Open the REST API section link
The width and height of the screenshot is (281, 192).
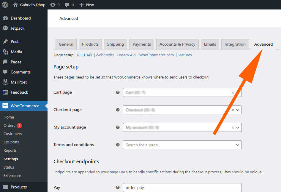[85, 55]
